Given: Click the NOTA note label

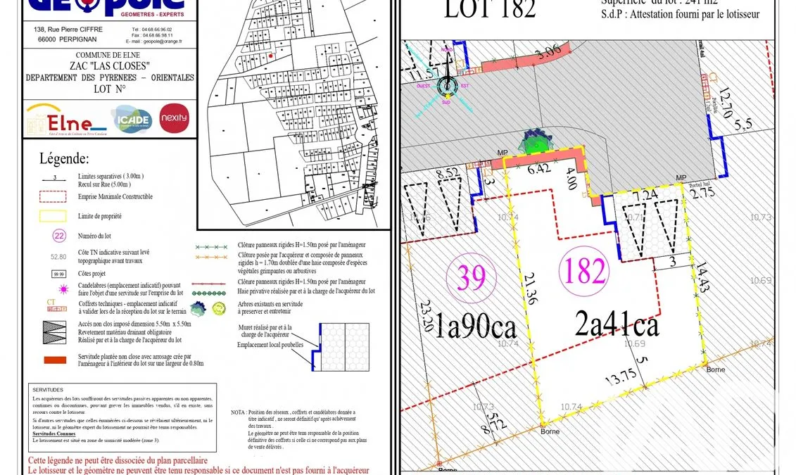Looking at the screenshot, I should coord(238,412).
